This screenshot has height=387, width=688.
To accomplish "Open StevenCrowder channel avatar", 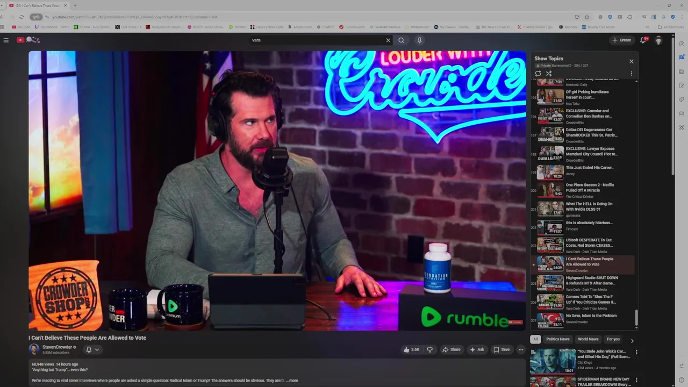I will [x=34, y=349].
